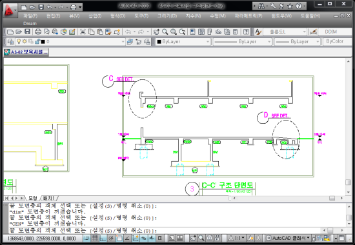This screenshot has width=355, height=245.
Task: Open DesignCenter from the toolbar
Action: pos(201,32)
